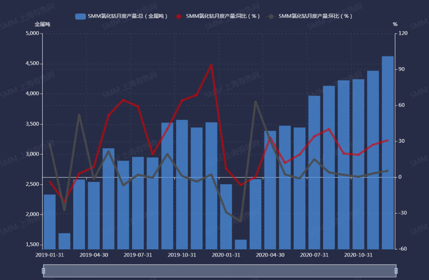Click the left axis value 2,500
Viewport: 429px width, 280px height.
(x=32, y=184)
